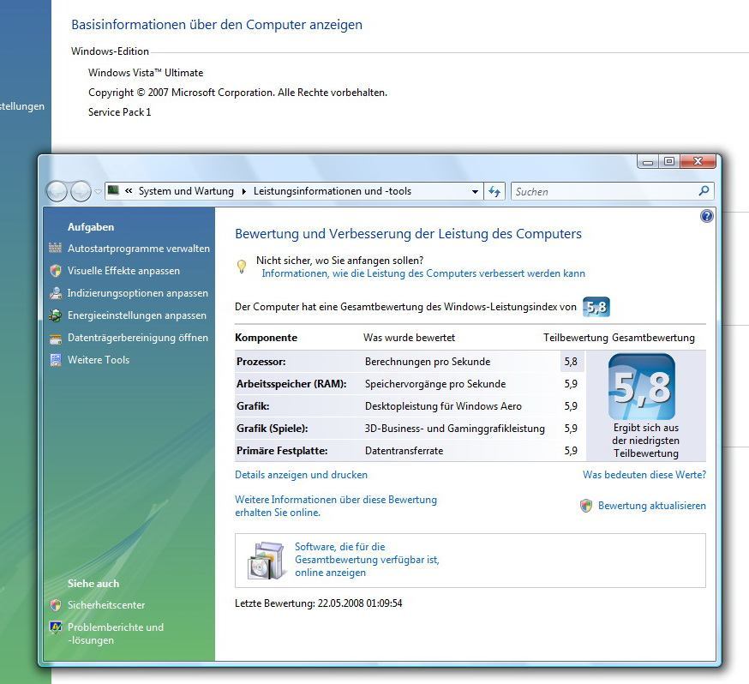Click Prozessor score 5,8 cell
Image resolution: width=749 pixels, height=684 pixels.
click(x=571, y=362)
